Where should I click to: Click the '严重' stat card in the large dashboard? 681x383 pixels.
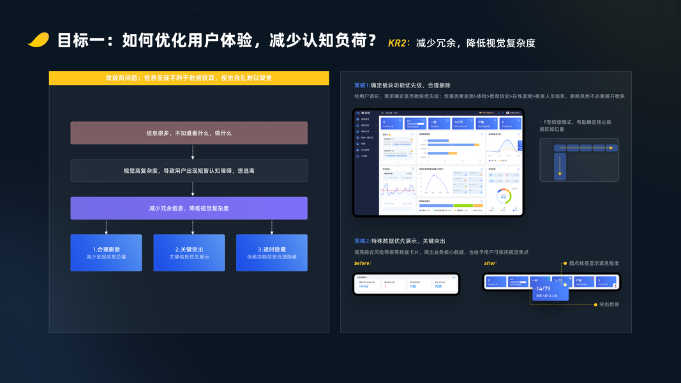(x=486, y=123)
